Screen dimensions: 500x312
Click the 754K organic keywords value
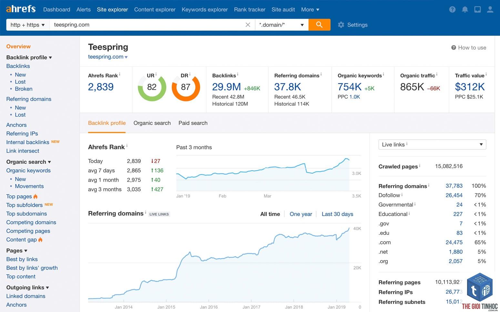pyautogui.click(x=350, y=87)
